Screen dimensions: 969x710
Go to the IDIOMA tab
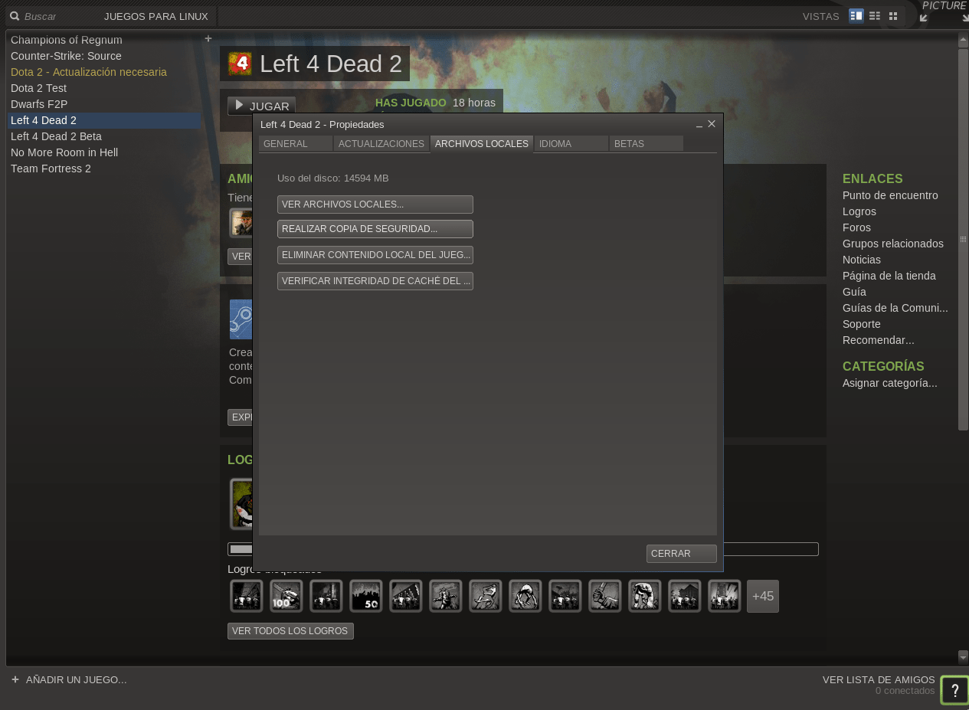click(x=571, y=144)
